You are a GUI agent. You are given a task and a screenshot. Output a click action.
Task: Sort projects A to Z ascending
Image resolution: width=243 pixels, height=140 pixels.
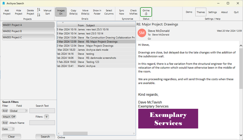(38, 10)
